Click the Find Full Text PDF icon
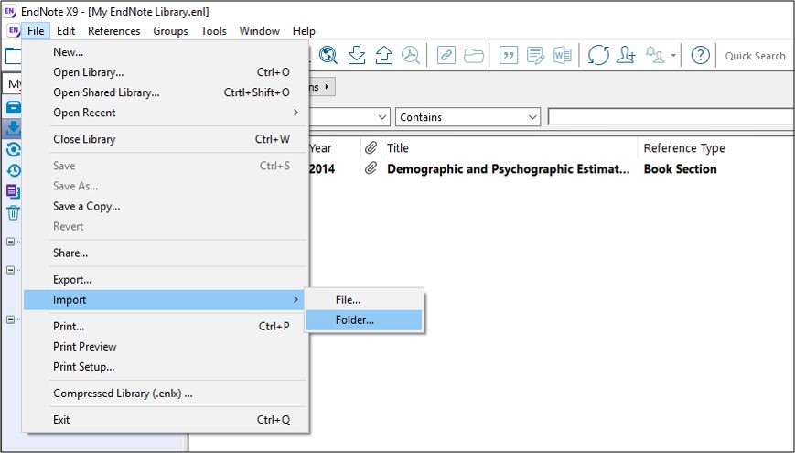 click(x=411, y=55)
